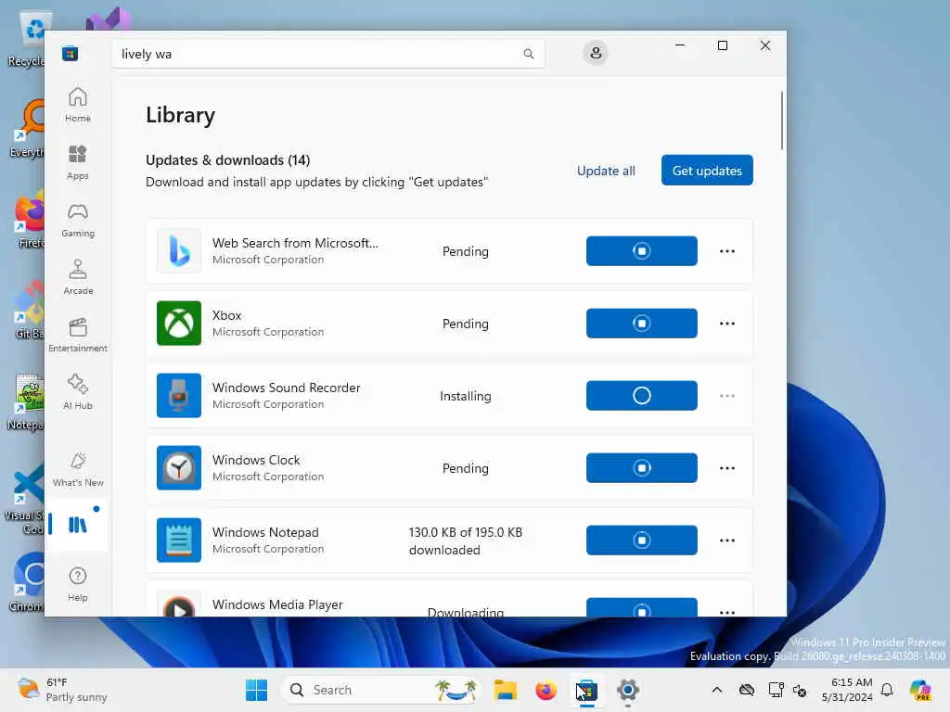Stop the Windows Notepad download
The image size is (950, 712).
642,540
